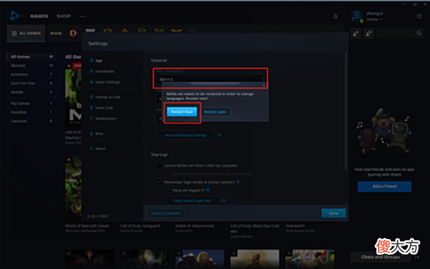The width and height of the screenshot is (430, 269).
Task: Open the Battle.net logo menu
Action: (x=14, y=16)
